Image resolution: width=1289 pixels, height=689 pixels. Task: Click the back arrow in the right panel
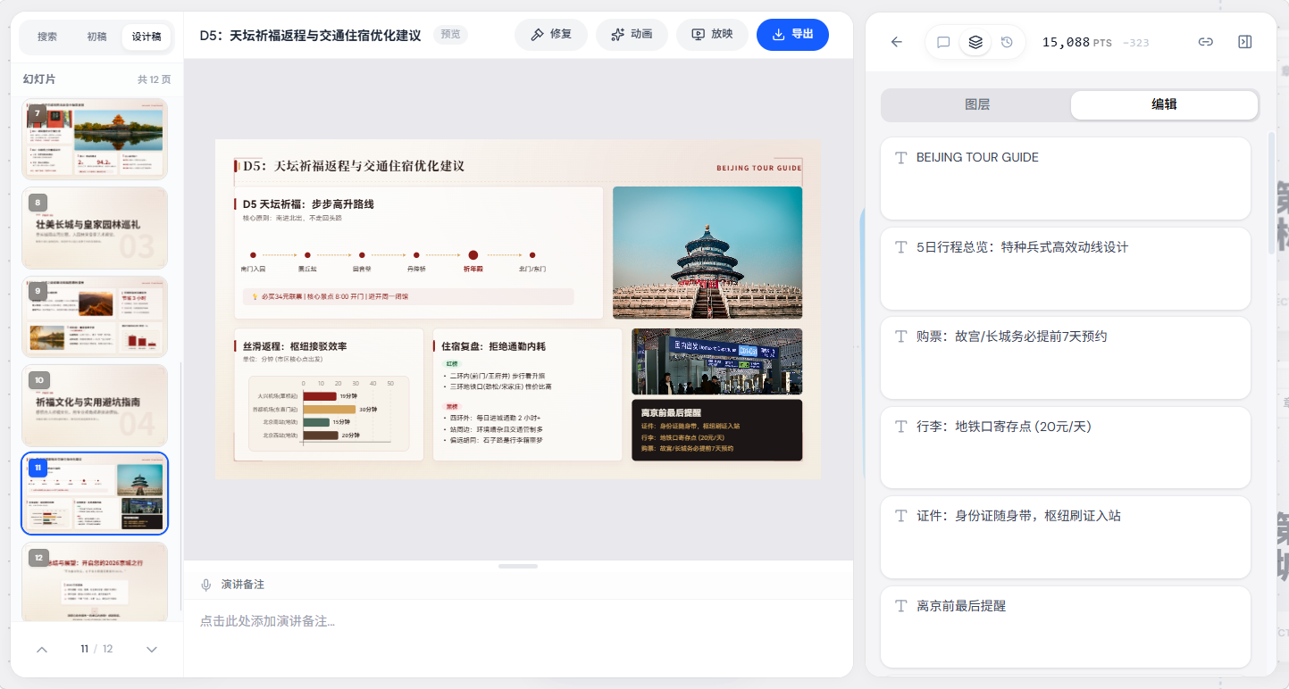(897, 42)
